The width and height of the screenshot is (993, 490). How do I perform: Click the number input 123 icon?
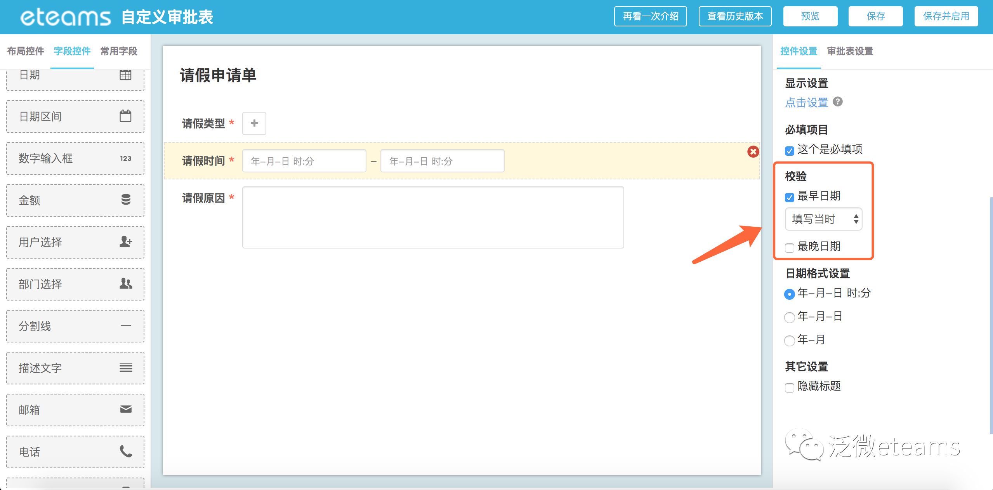[x=125, y=158]
